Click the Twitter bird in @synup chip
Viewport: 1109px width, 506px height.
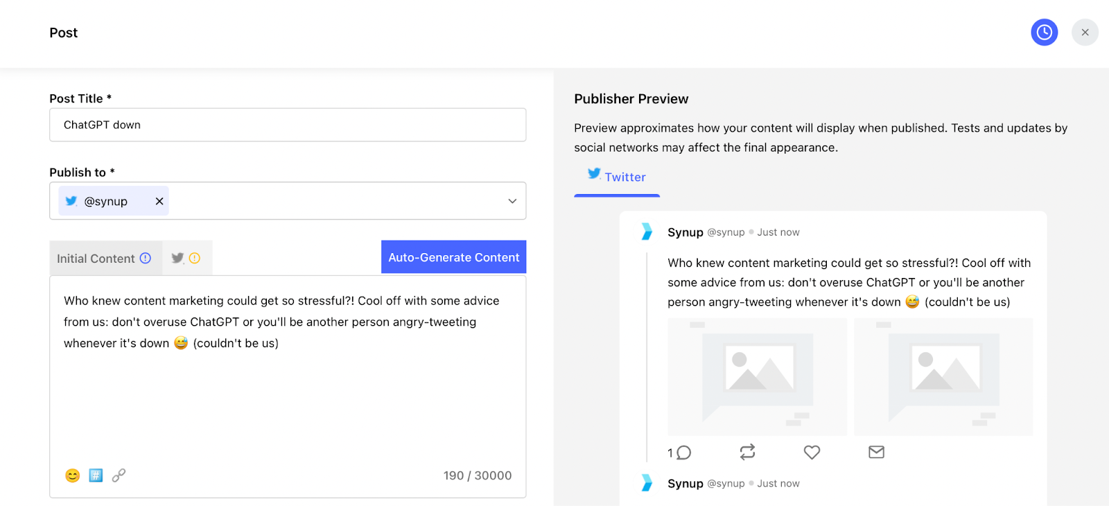pos(71,201)
